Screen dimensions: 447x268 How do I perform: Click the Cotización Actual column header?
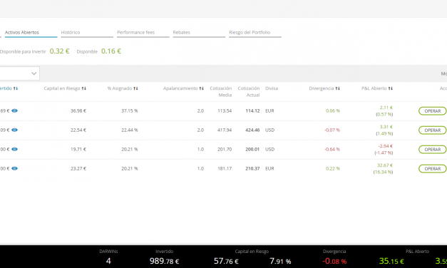tap(249, 91)
